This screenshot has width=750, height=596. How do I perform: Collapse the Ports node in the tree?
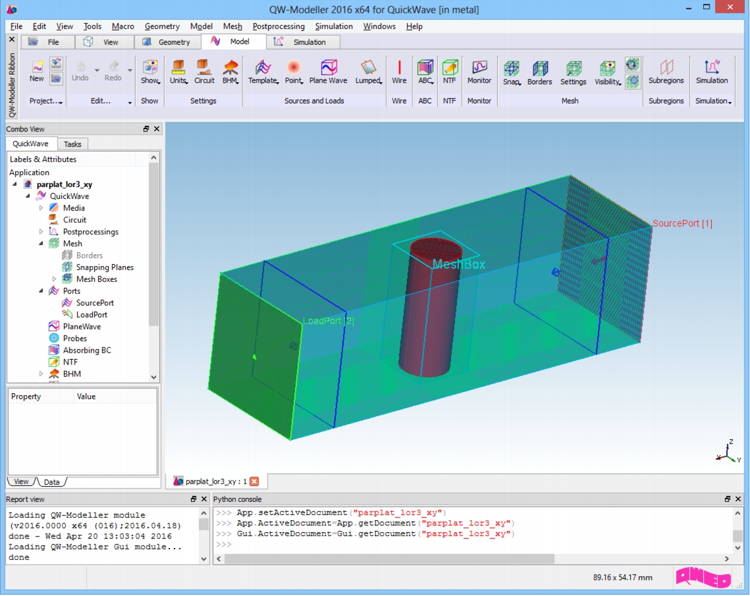(x=41, y=291)
